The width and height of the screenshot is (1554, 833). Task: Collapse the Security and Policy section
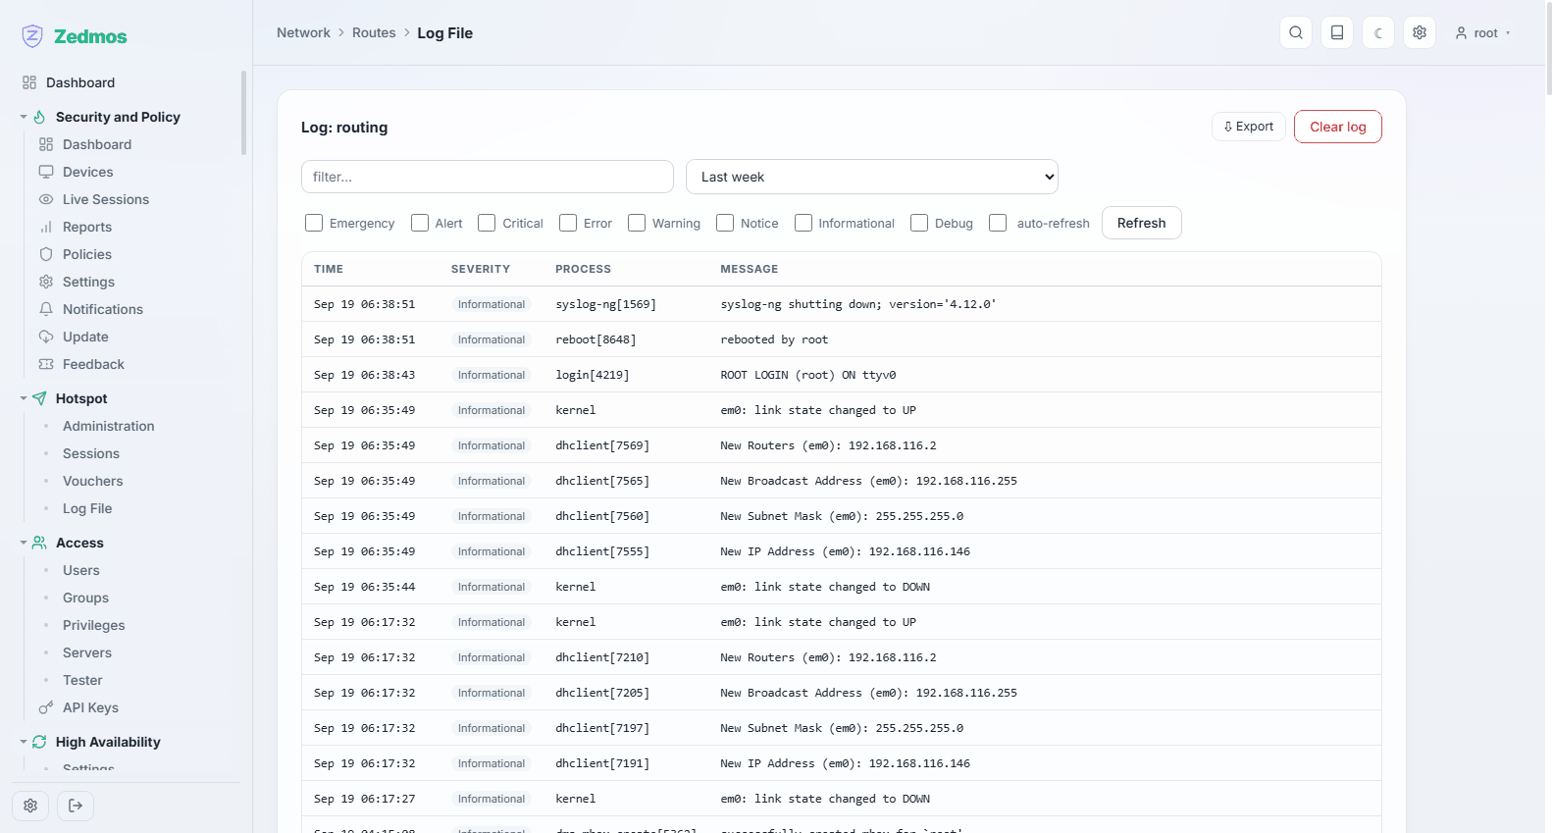pyautogui.click(x=24, y=117)
